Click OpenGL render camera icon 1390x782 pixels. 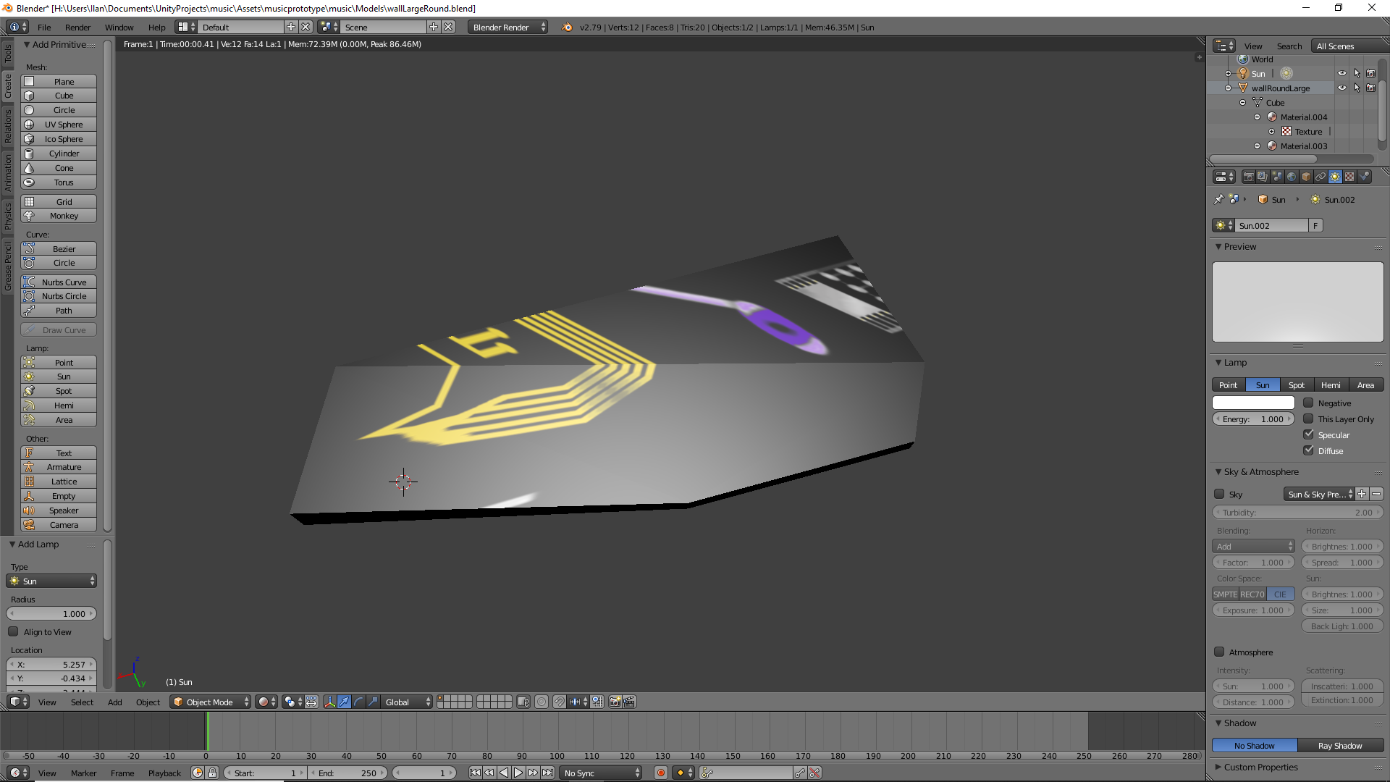[615, 702]
